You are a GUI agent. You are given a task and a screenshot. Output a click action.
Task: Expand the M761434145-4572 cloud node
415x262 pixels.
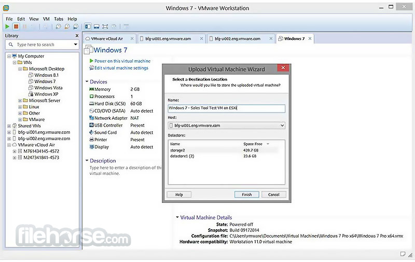tap(15, 151)
